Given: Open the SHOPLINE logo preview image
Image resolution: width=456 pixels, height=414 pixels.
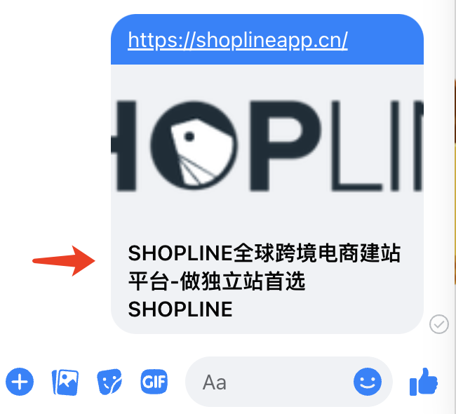Looking at the screenshot, I should [267, 145].
